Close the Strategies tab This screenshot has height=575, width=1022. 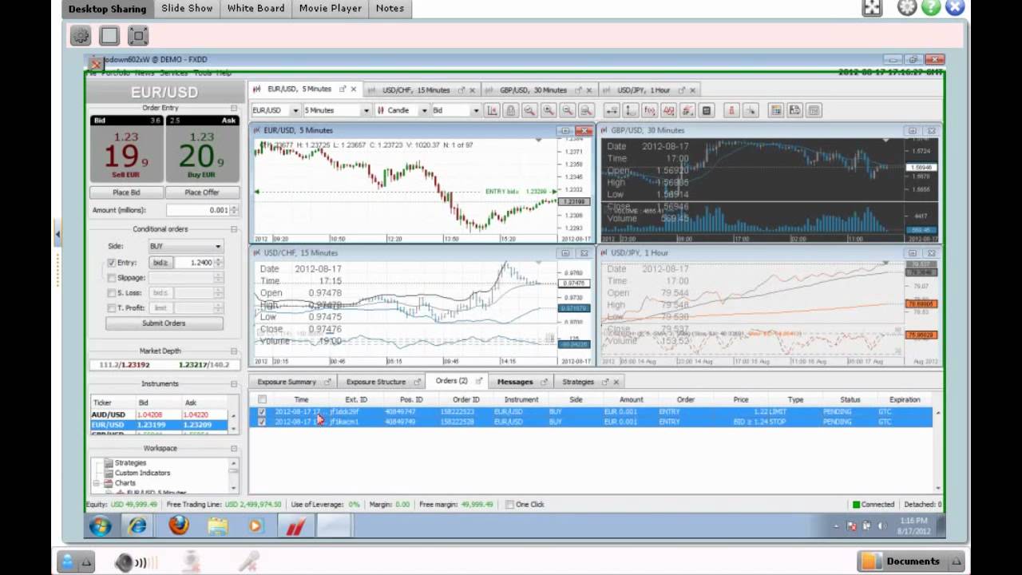pyautogui.click(x=616, y=382)
